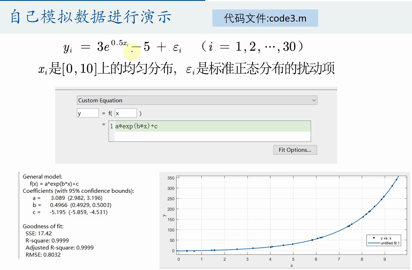The image size is (412, 270).
Task: Select the R-square: 0.9999 line
Action: 47,240
